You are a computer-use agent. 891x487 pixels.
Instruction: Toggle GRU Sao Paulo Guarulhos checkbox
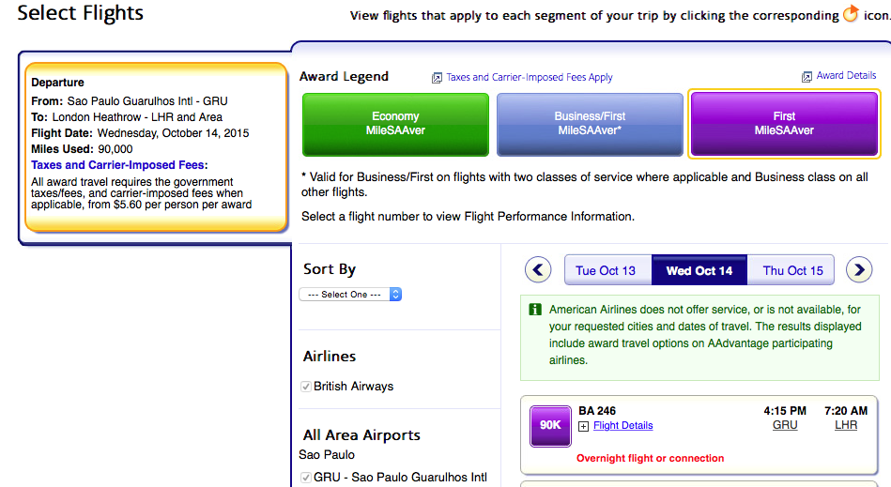(305, 478)
